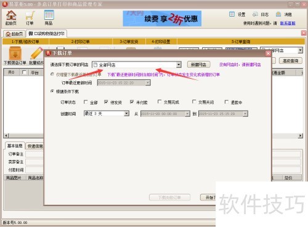Check the 退款中 checkbox
Viewport: 308px width, 227px height.
click(227, 102)
